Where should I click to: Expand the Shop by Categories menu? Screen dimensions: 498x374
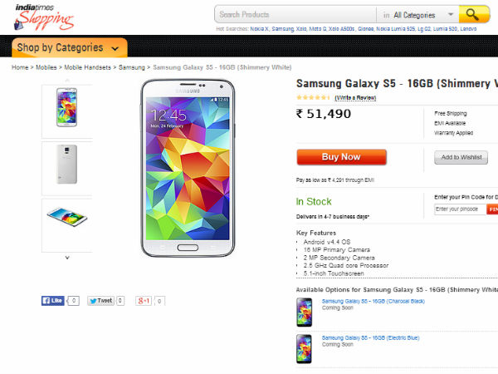70,47
